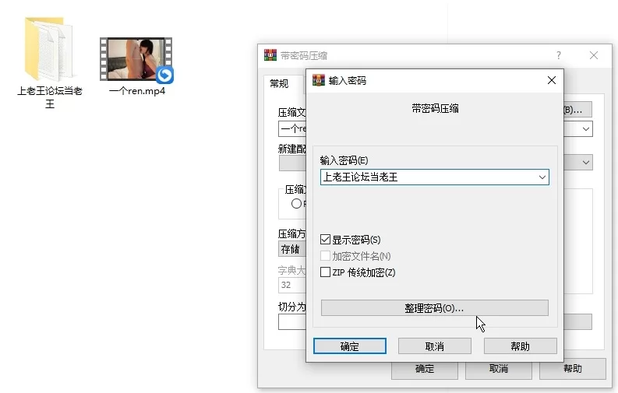Click WinRAR icon in 输入密码 title bar
The width and height of the screenshot is (618, 393).
click(x=319, y=80)
